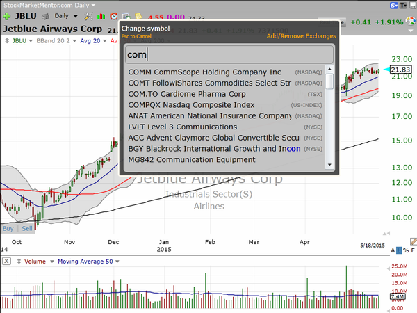This screenshot has height=313, width=417.
Task: Select BGY Blackrock International Growth result
Action: [225, 149]
